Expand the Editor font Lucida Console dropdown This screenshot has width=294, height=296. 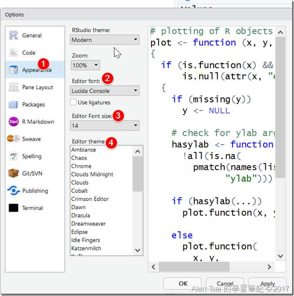pos(105,91)
